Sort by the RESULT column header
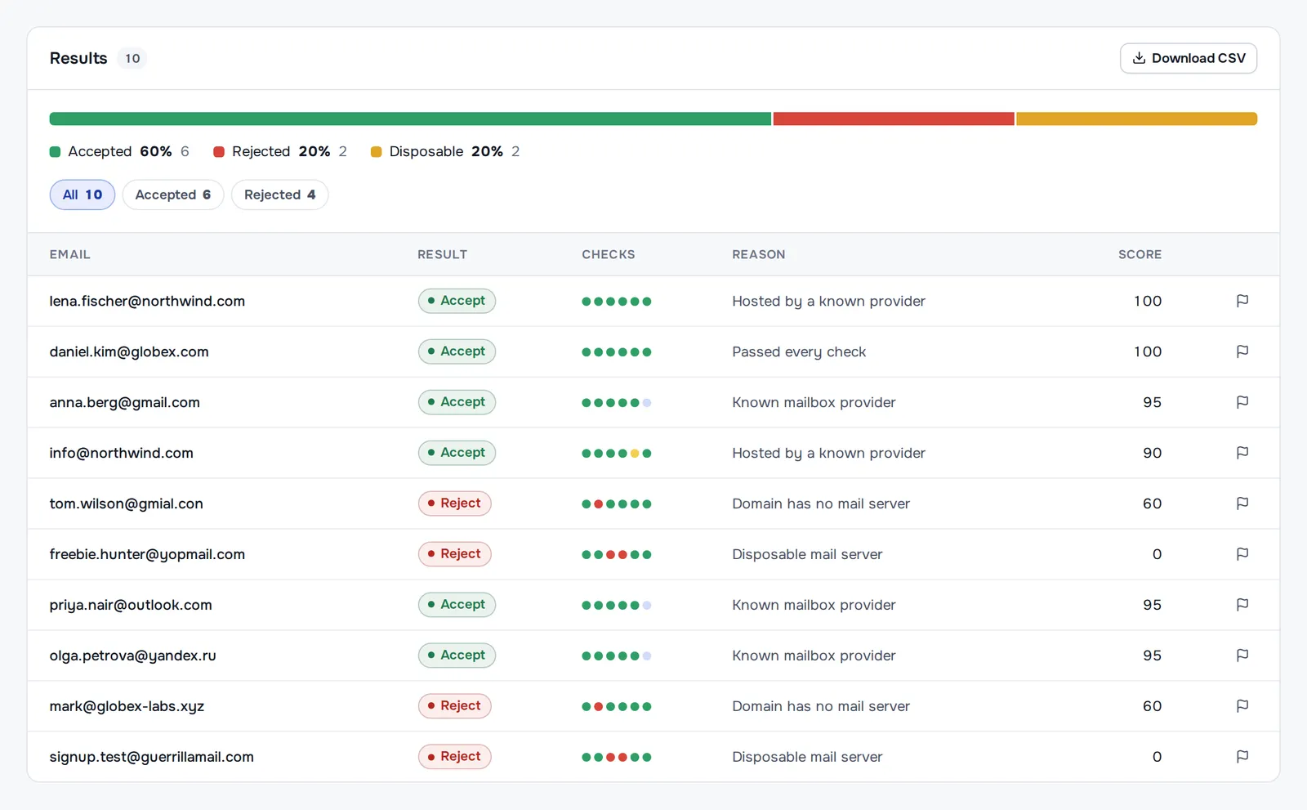The height and width of the screenshot is (810, 1307). (442, 254)
